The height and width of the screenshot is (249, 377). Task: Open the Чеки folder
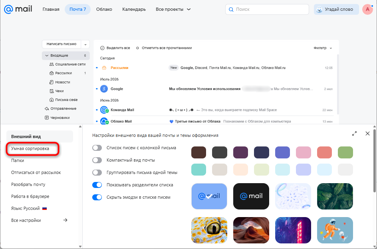click(x=56, y=91)
